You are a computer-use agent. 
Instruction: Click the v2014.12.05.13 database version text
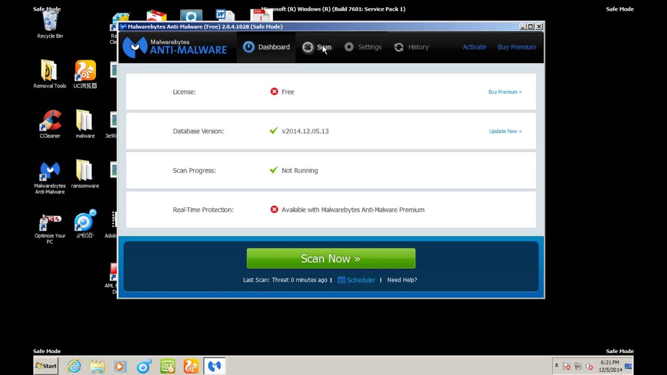point(305,131)
